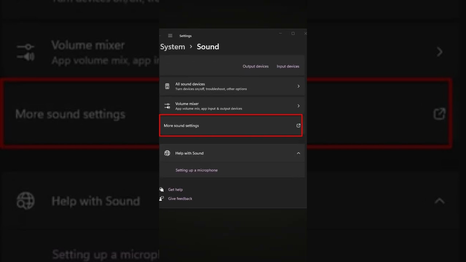This screenshot has height=262, width=466.
Task: Collapse the Help with Sound section
Action: coord(299,153)
